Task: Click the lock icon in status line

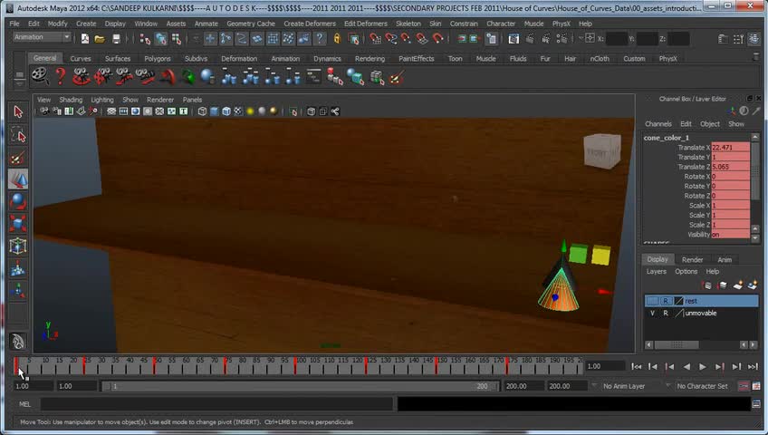Action: tap(337, 39)
